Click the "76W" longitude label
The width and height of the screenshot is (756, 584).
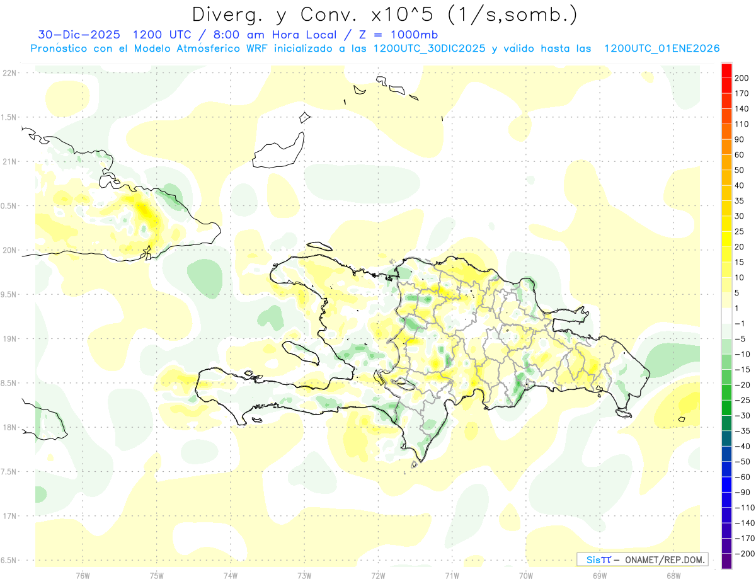point(83,575)
